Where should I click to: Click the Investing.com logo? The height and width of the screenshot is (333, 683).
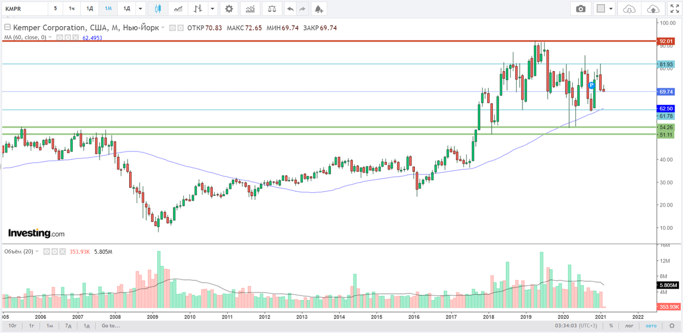pos(36,233)
